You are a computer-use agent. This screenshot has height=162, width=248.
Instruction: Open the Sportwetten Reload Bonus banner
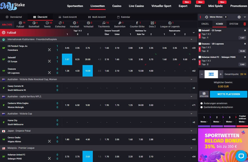(x=223, y=145)
